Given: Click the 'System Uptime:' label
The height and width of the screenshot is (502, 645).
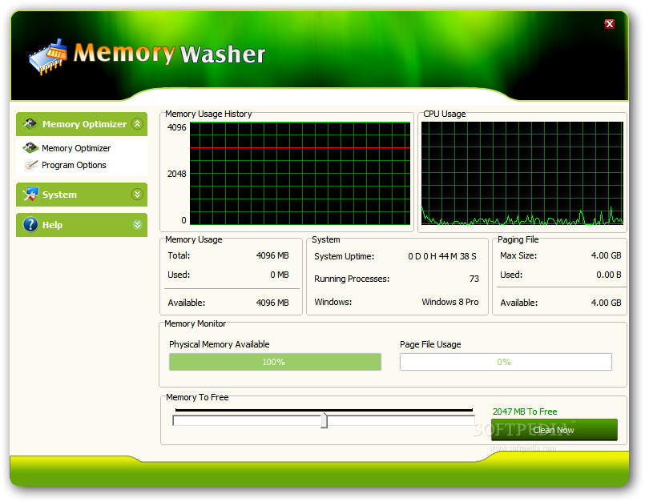Looking at the screenshot, I should (x=345, y=256).
